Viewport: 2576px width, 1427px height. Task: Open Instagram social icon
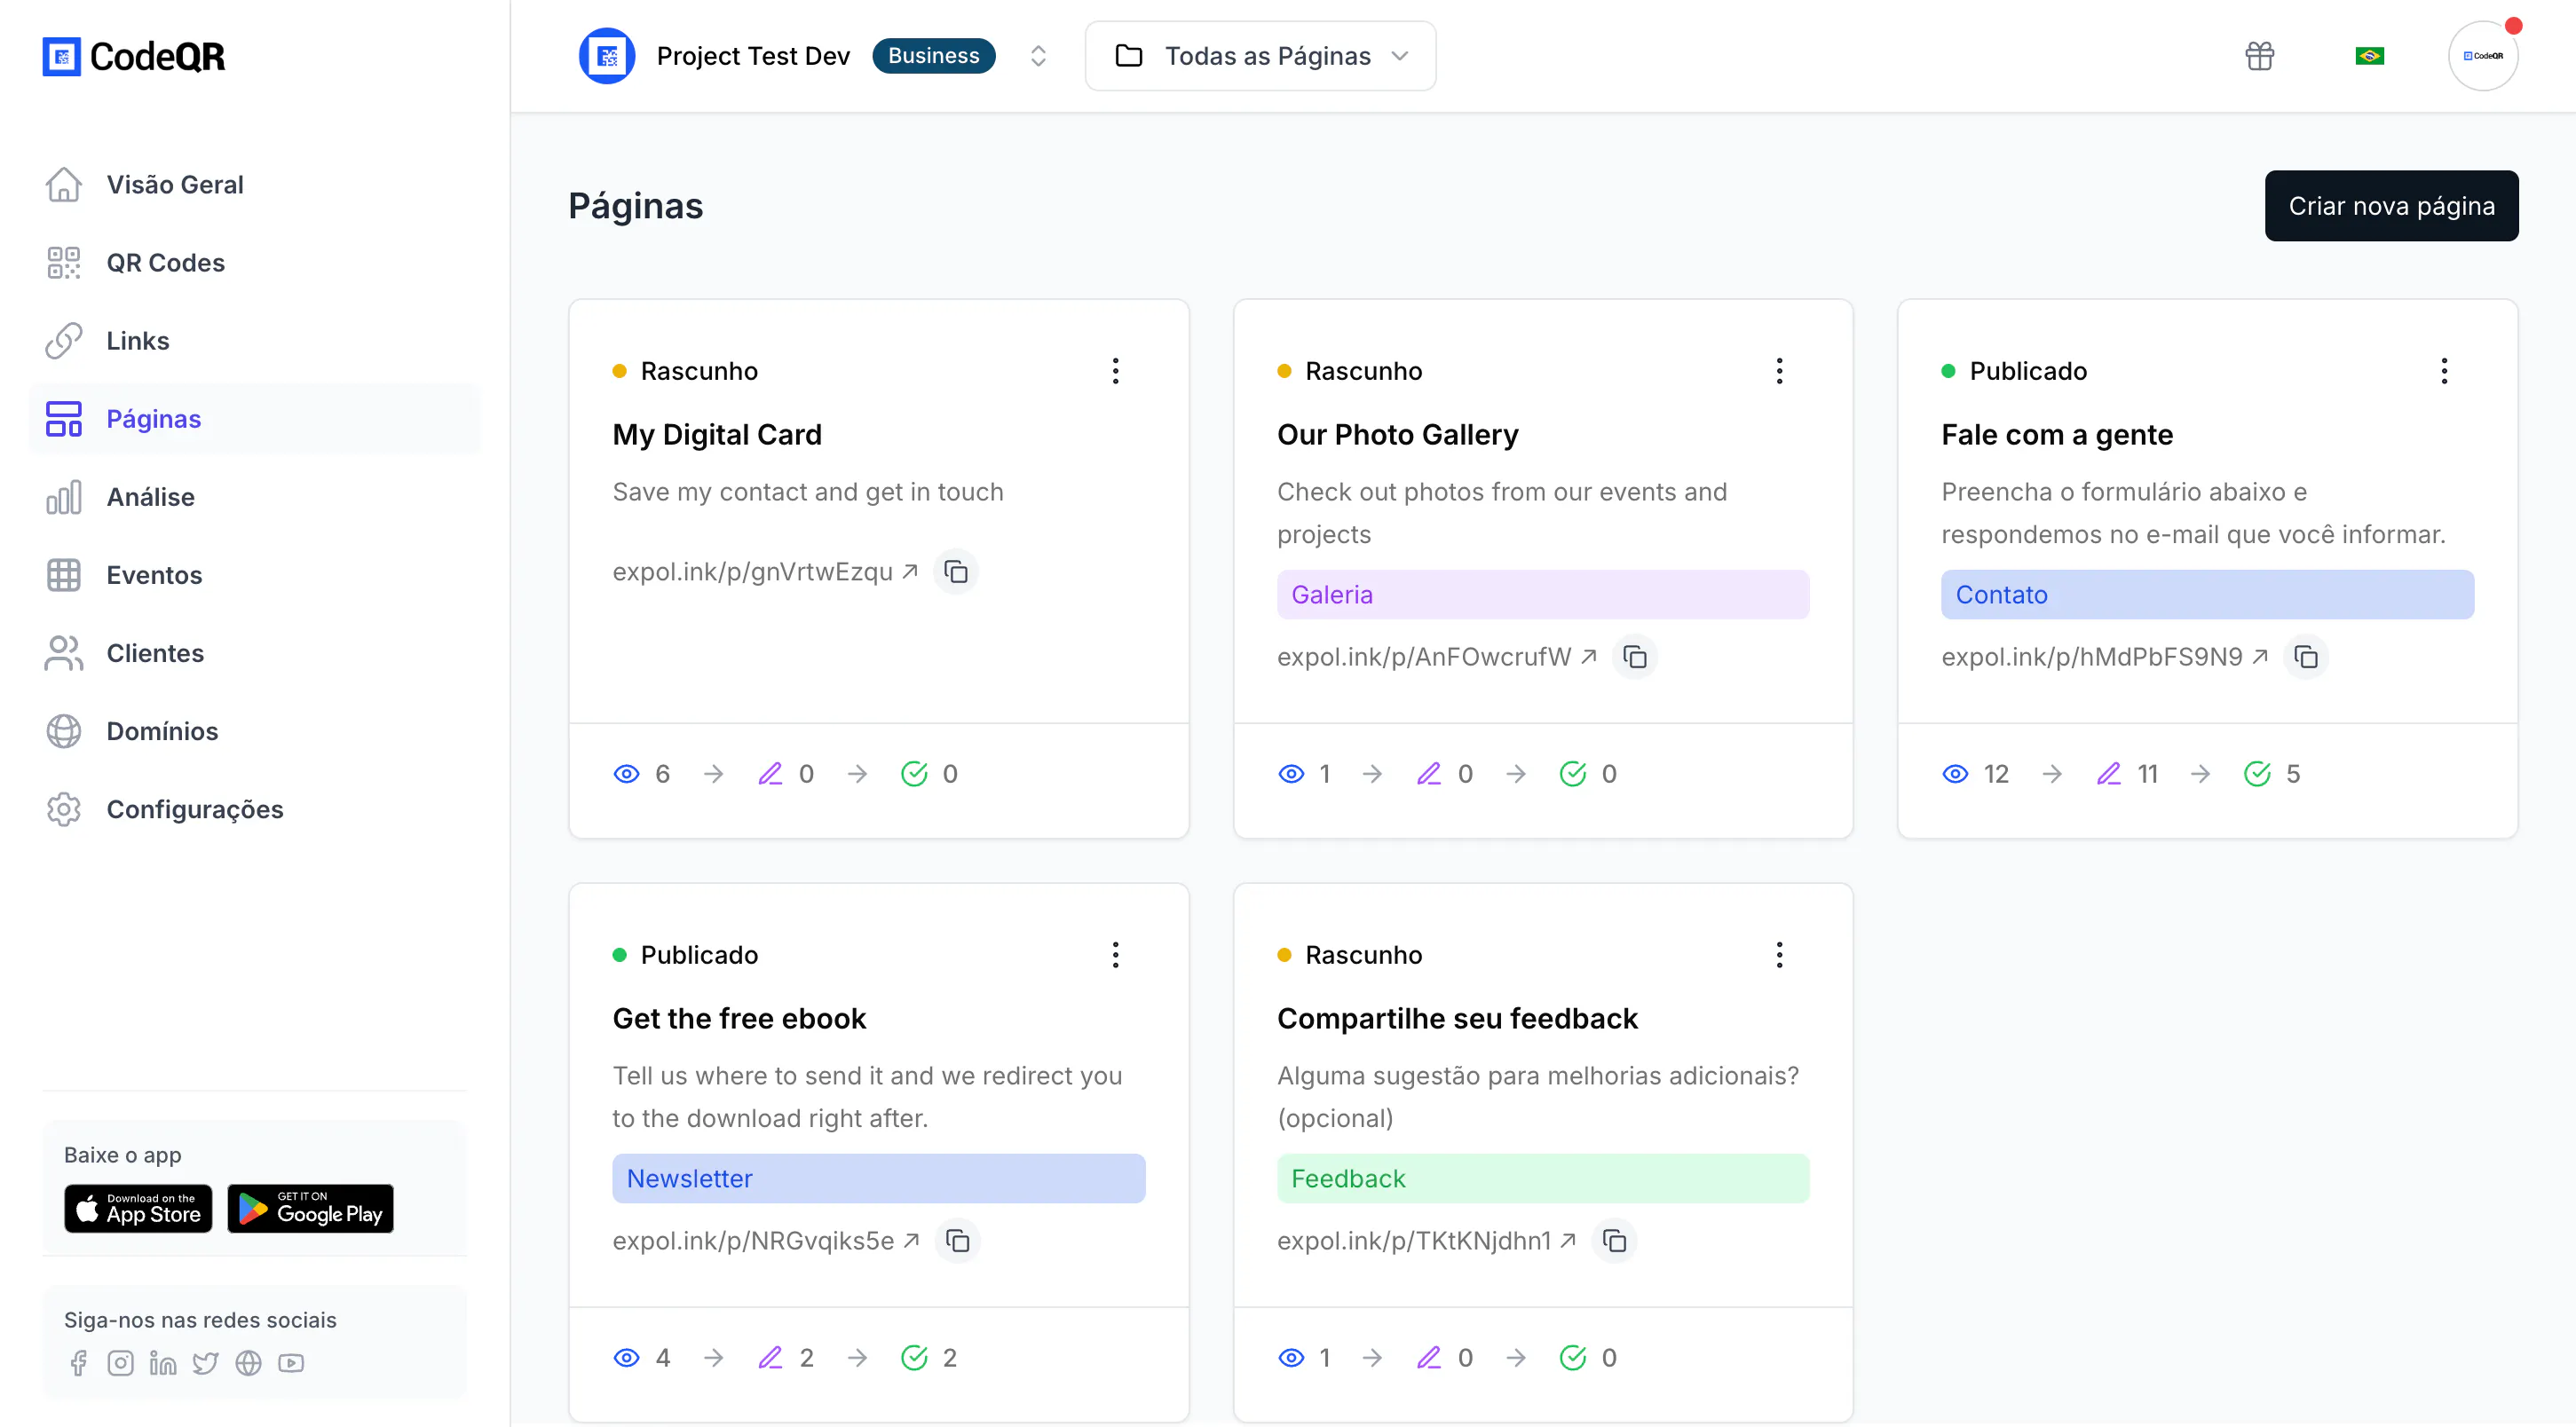tap(120, 1362)
